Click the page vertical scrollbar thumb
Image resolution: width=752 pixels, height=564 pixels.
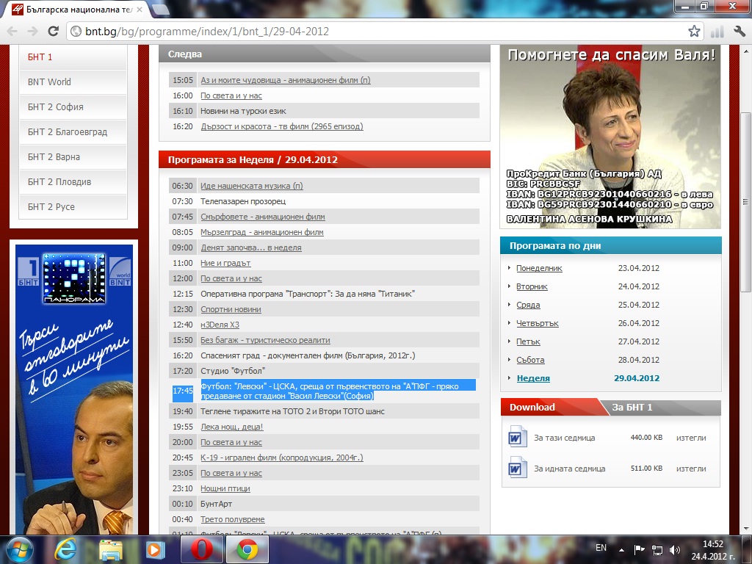click(745, 202)
